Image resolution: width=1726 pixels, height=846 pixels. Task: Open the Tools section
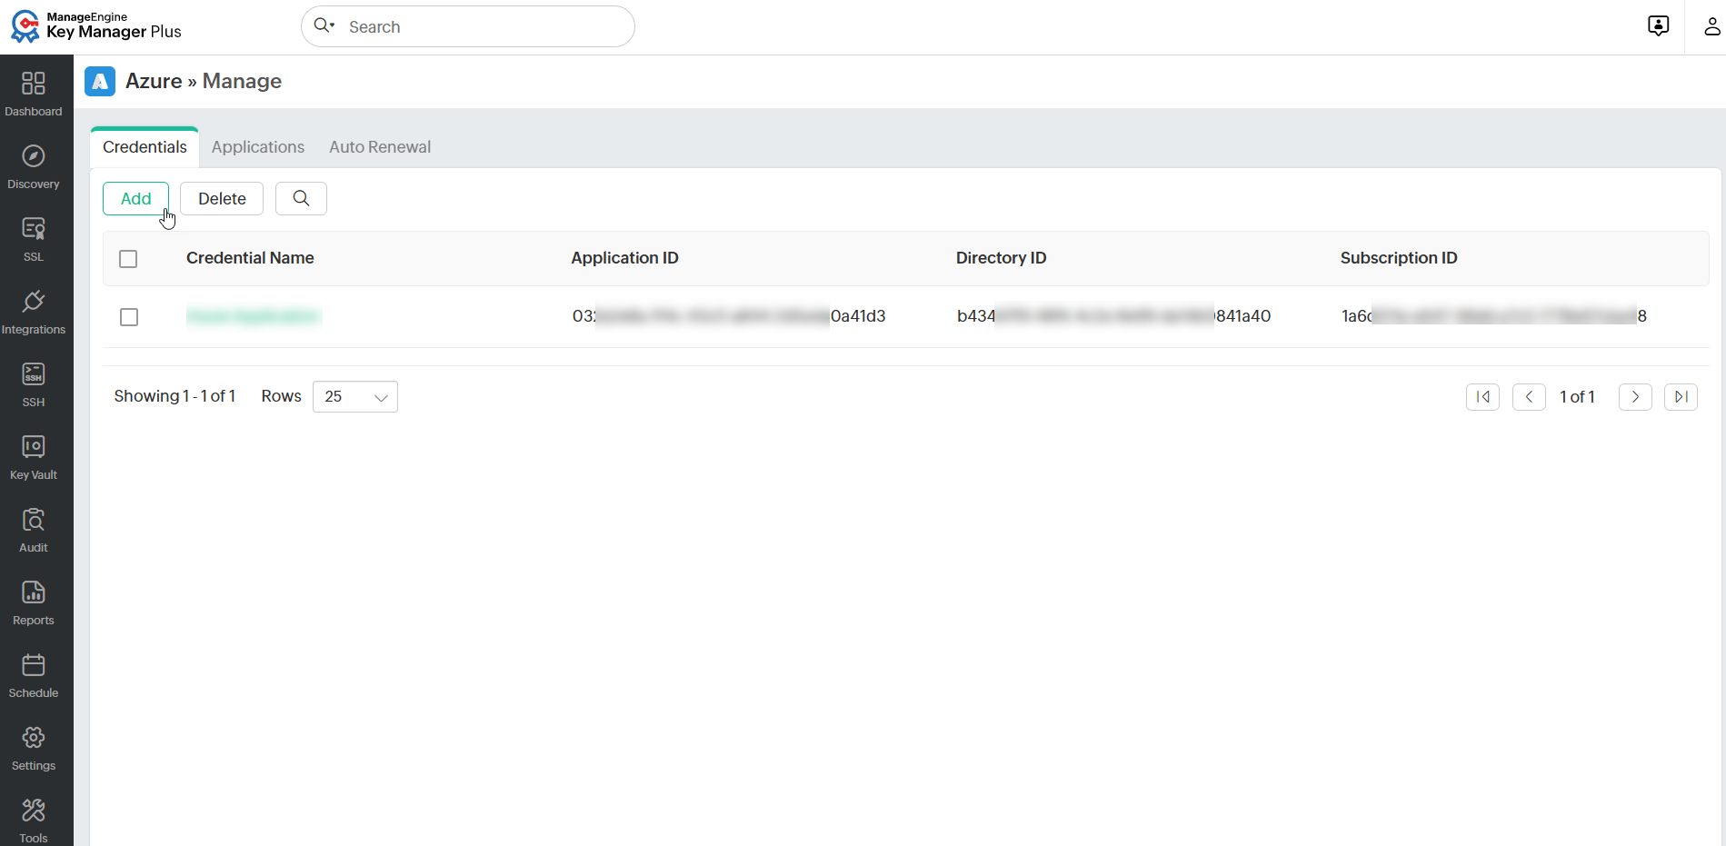tap(34, 821)
